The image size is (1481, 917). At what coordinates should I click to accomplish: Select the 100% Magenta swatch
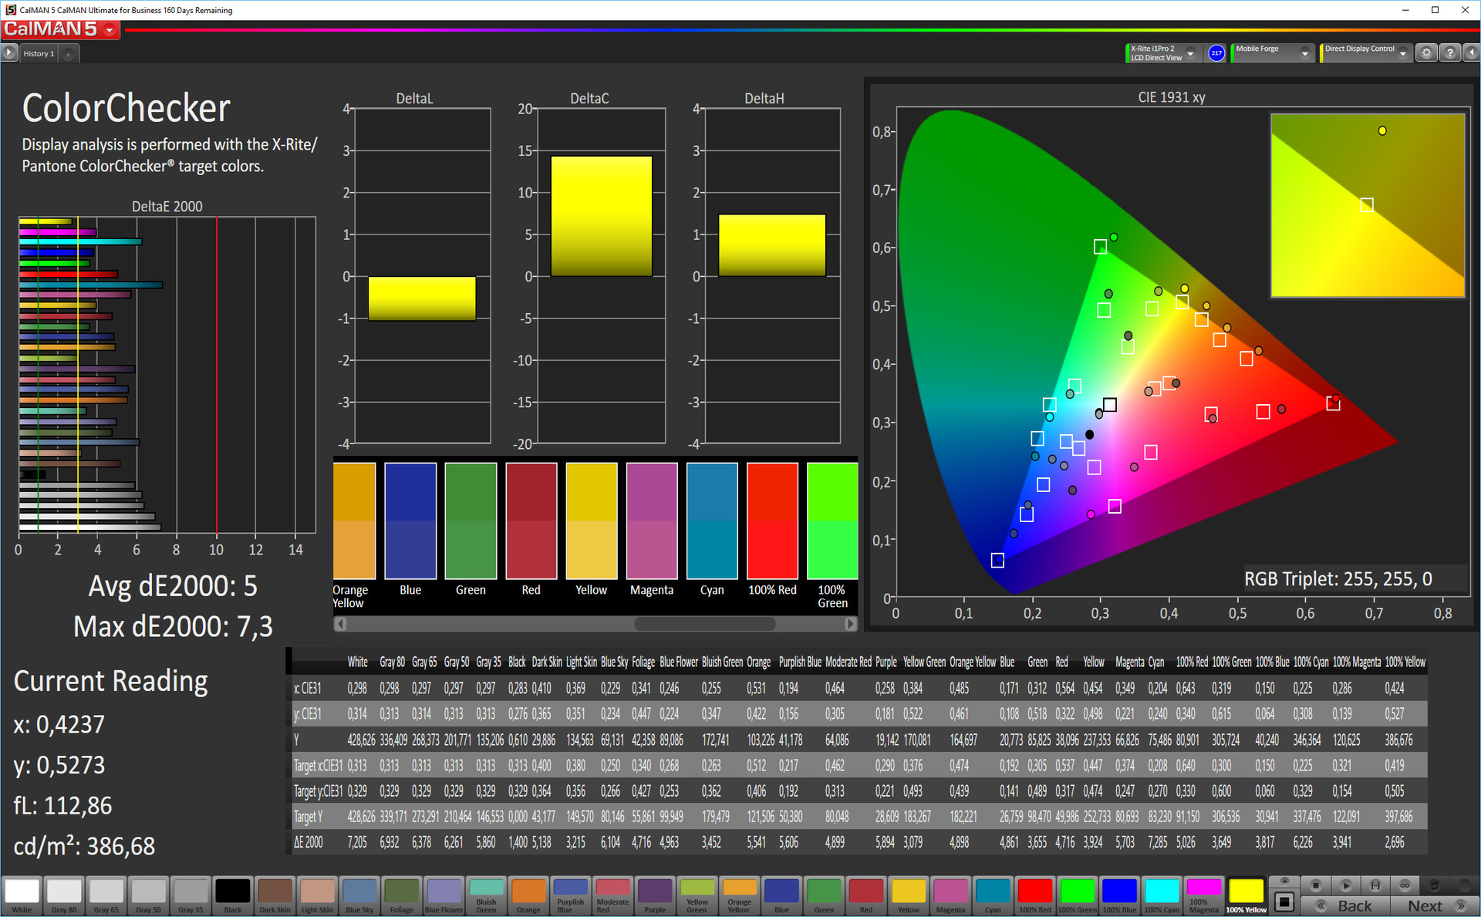coord(1203,895)
